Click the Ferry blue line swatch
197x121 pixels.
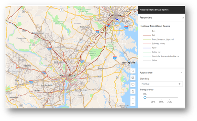tap(147, 48)
